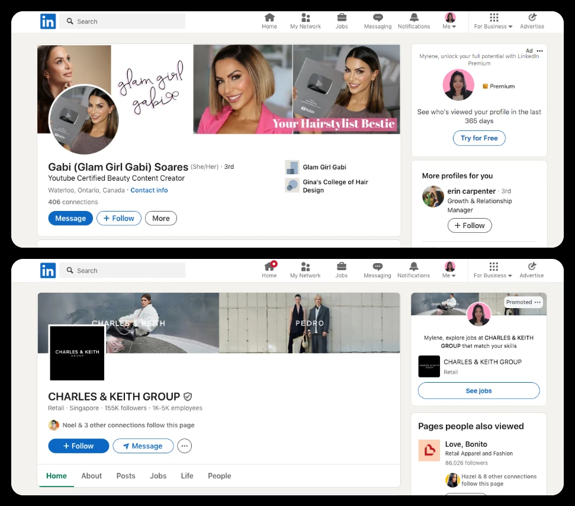575x506 pixels.
Task: Open Notifications bell in top window
Action: [x=414, y=21]
